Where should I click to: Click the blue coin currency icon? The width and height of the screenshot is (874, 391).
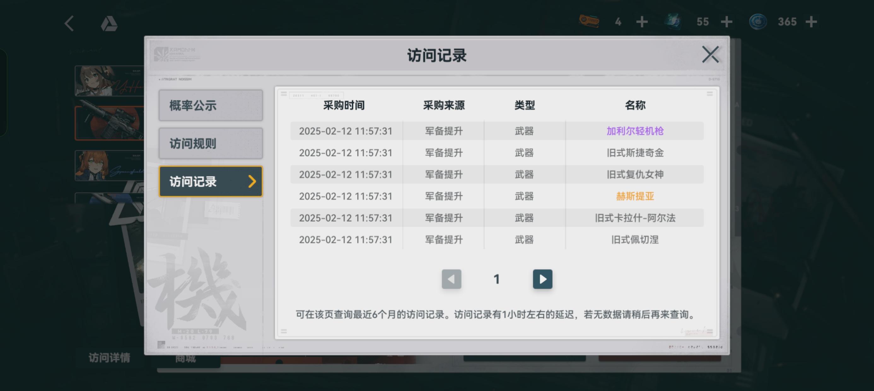tap(757, 22)
